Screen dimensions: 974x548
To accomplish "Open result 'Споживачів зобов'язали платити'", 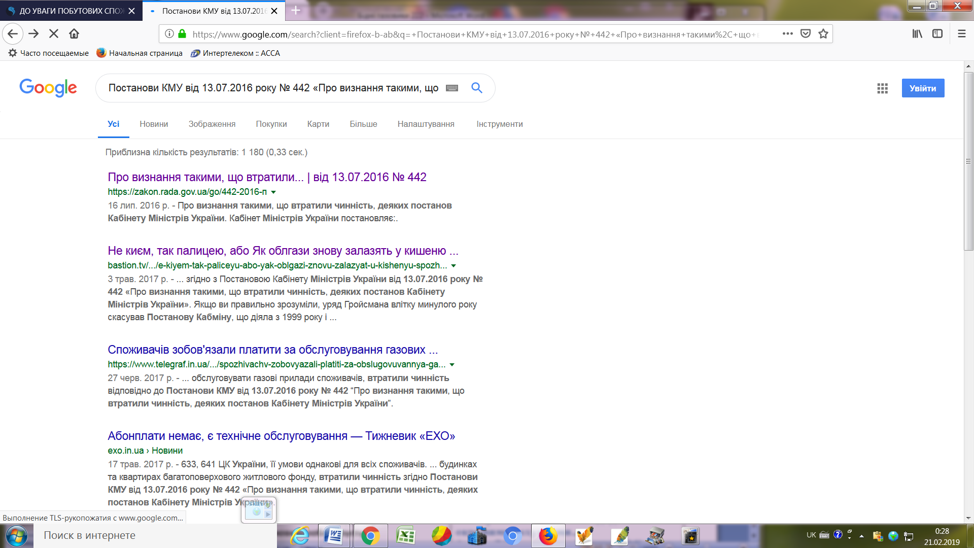I will point(272,350).
